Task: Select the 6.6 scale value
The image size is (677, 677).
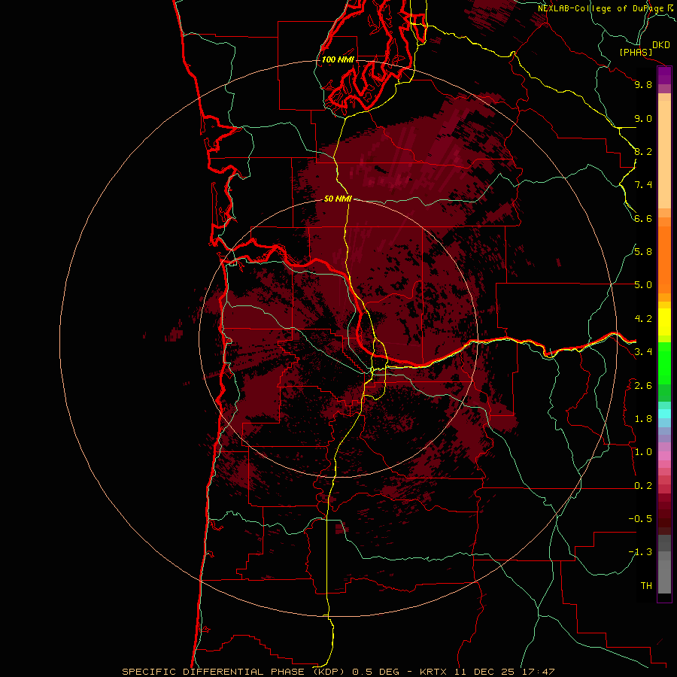Action: coord(643,218)
